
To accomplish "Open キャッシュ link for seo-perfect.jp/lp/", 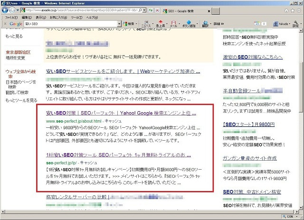I will pyautogui.click(x=88, y=163).
